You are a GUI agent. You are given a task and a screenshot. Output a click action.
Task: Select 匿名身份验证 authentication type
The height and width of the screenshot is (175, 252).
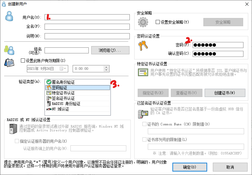(78, 82)
